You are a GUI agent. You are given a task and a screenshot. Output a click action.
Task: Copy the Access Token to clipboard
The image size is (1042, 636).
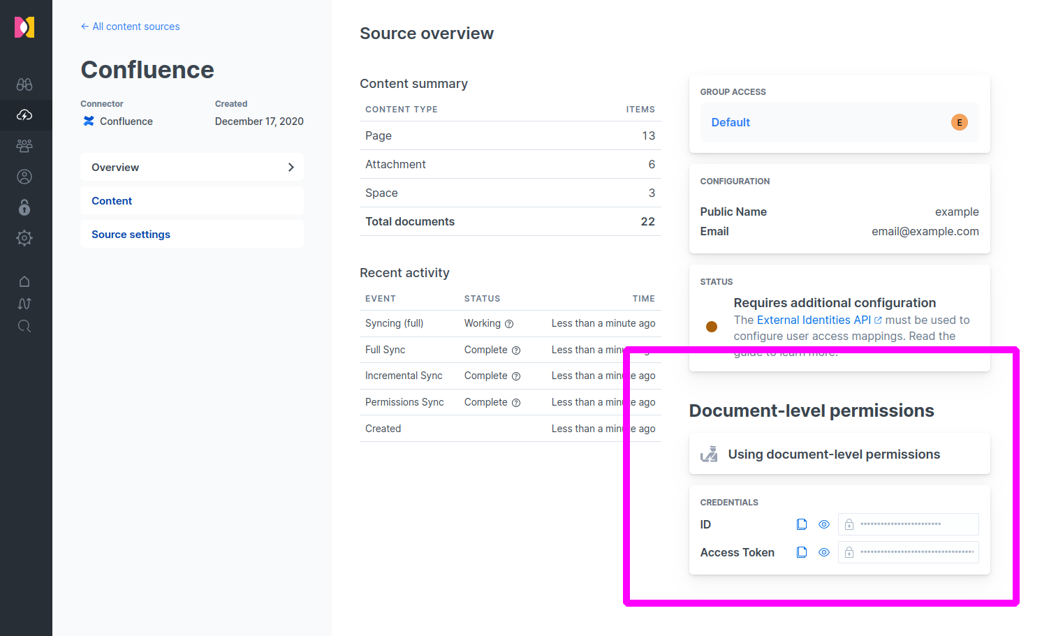802,552
